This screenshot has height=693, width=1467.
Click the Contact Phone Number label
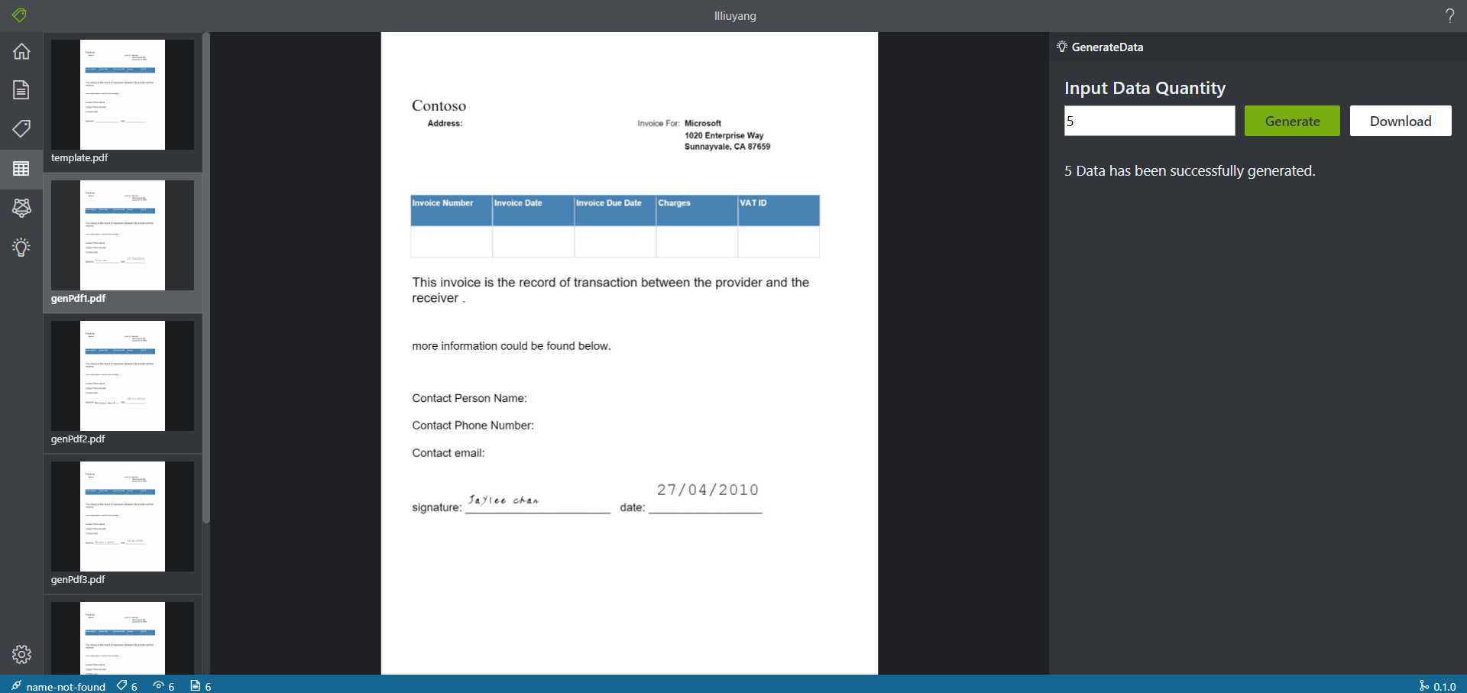(473, 426)
